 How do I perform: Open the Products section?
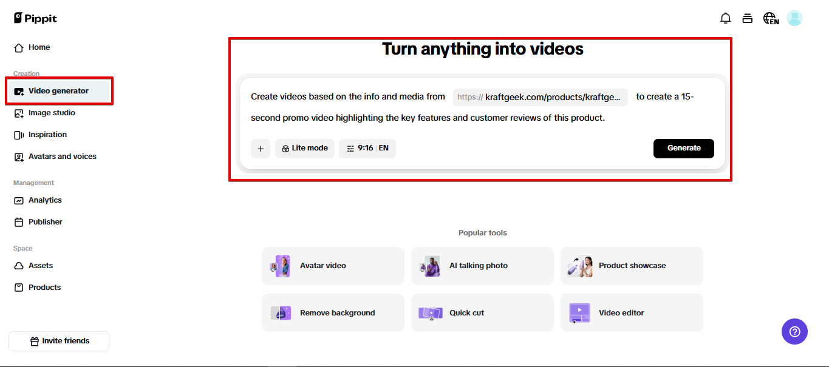click(x=43, y=287)
